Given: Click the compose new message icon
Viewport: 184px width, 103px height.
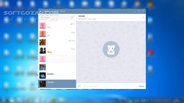Looking at the screenshot, I should pos(72,17).
